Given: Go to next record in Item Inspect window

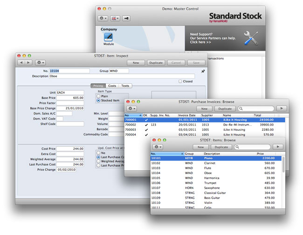Looking at the screenshot, I should [28, 62].
